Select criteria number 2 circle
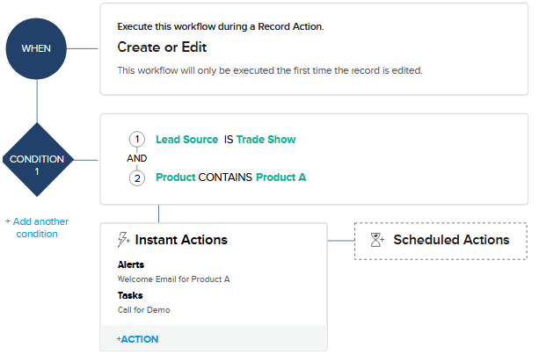The image size is (539, 362). (x=137, y=178)
